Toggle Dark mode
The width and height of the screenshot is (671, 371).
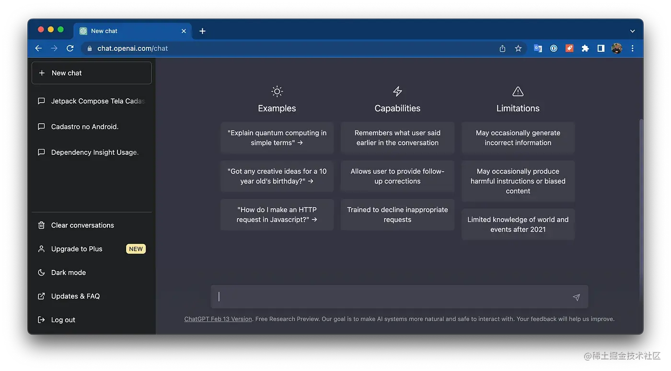point(92,272)
